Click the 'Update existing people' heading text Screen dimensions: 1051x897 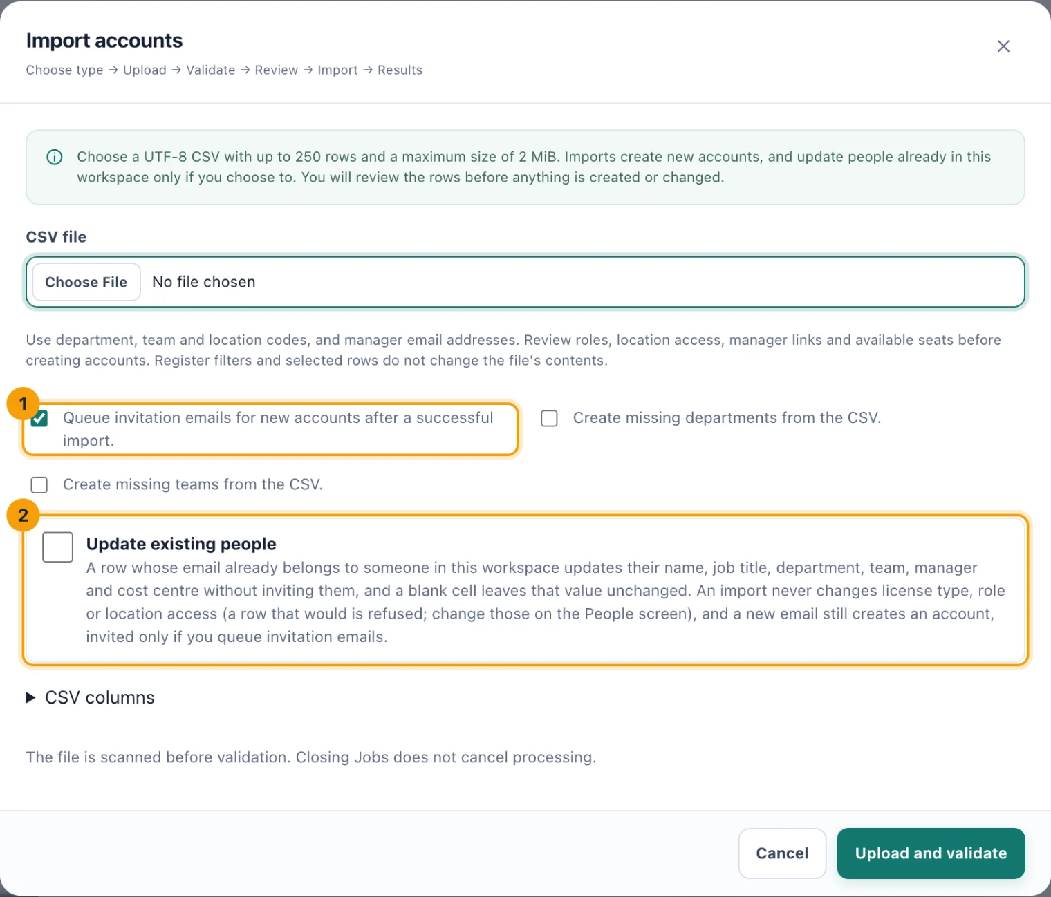click(x=181, y=544)
